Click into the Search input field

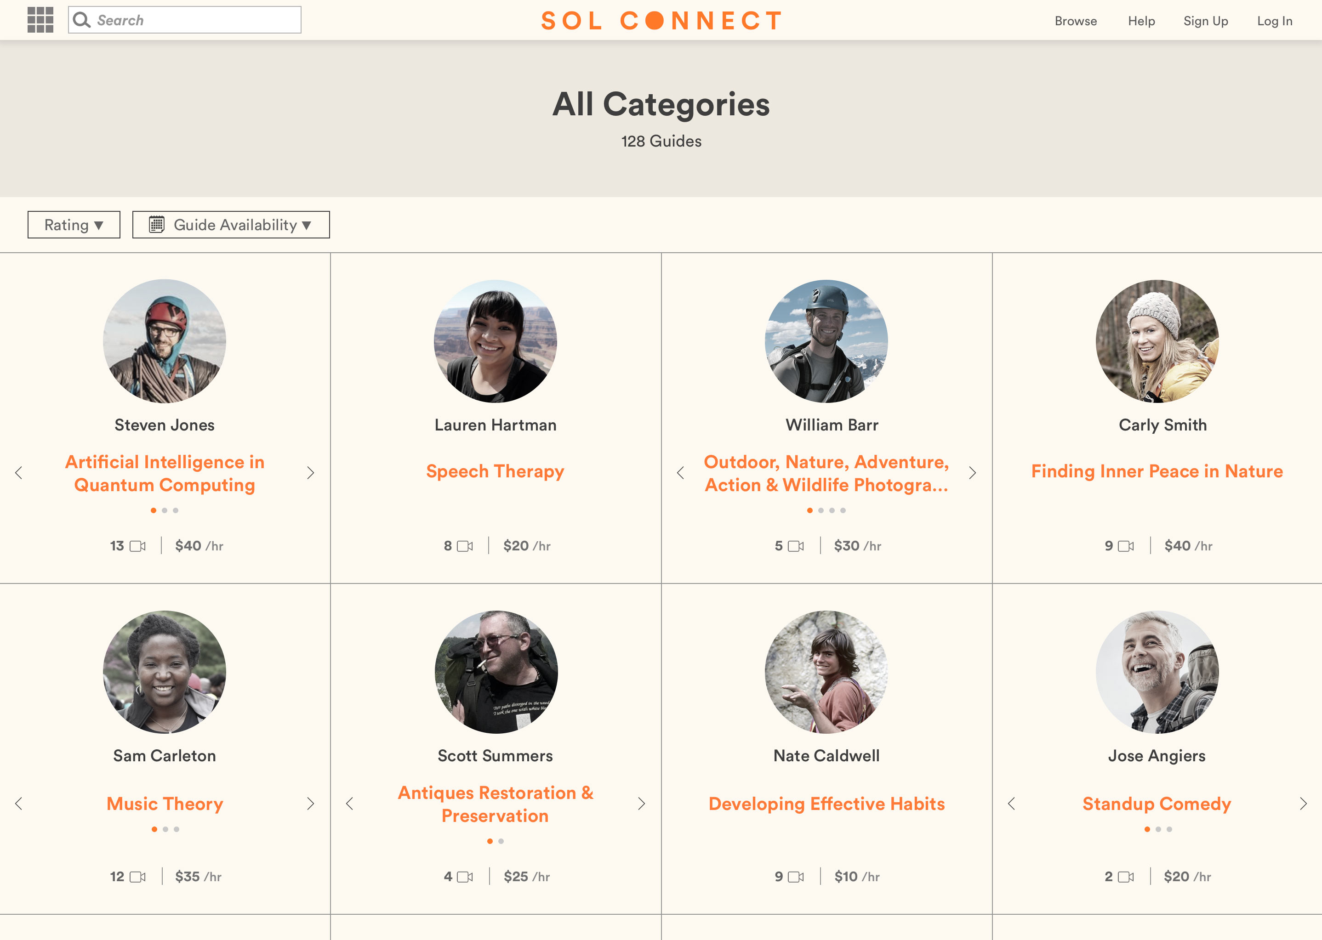point(197,20)
